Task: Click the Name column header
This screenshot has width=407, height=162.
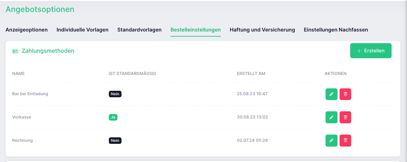Action: coord(18,74)
